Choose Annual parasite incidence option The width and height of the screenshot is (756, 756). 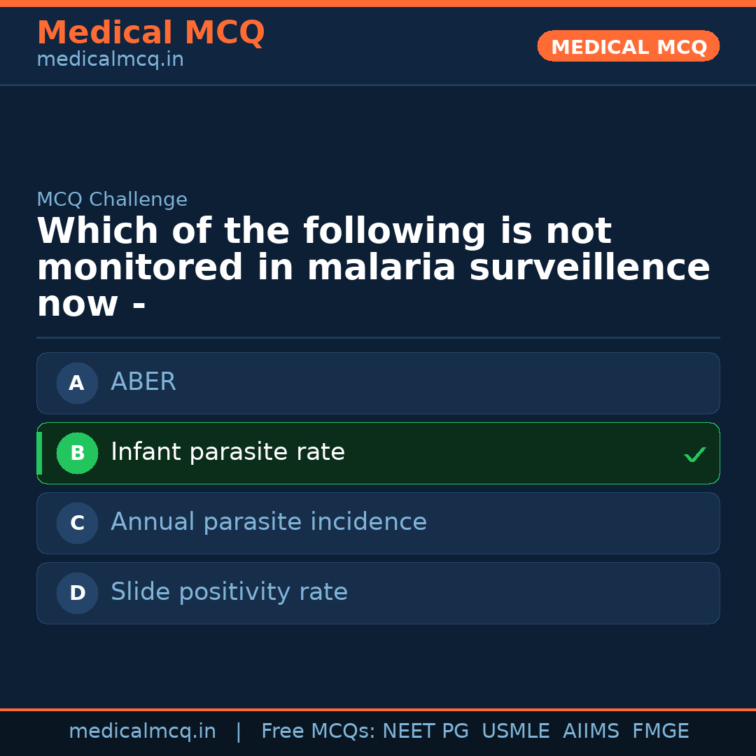(x=378, y=523)
